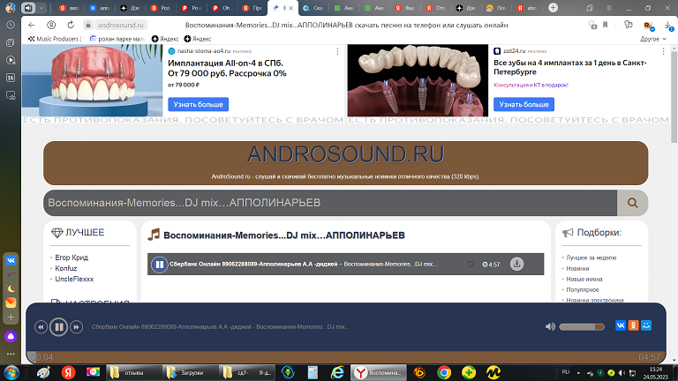Open Лучшее за неделю collection
The height and width of the screenshot is (381, 678).
[x=591, y=258]
